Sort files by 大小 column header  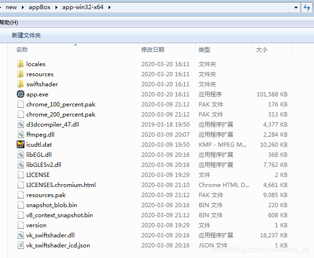coord(261,49)
